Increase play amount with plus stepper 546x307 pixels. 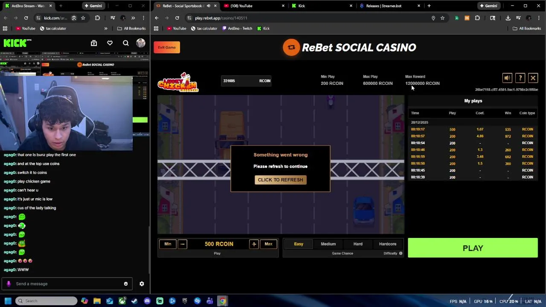(x=254, y=244)
